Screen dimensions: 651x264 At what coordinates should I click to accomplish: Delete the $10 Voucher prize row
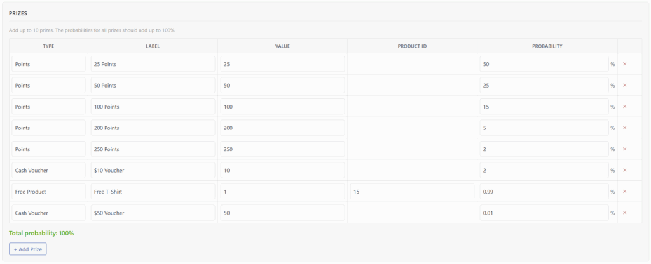(x=624, y=170)
